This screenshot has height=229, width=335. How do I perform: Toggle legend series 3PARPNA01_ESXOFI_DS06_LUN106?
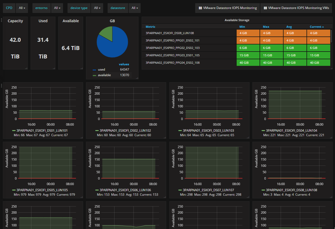coord(125,190)
